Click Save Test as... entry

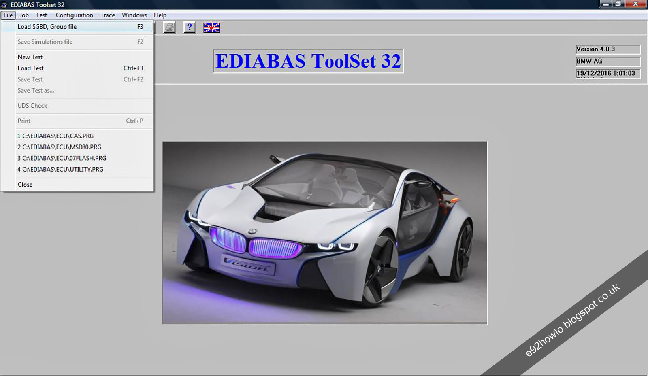point(77,90)
